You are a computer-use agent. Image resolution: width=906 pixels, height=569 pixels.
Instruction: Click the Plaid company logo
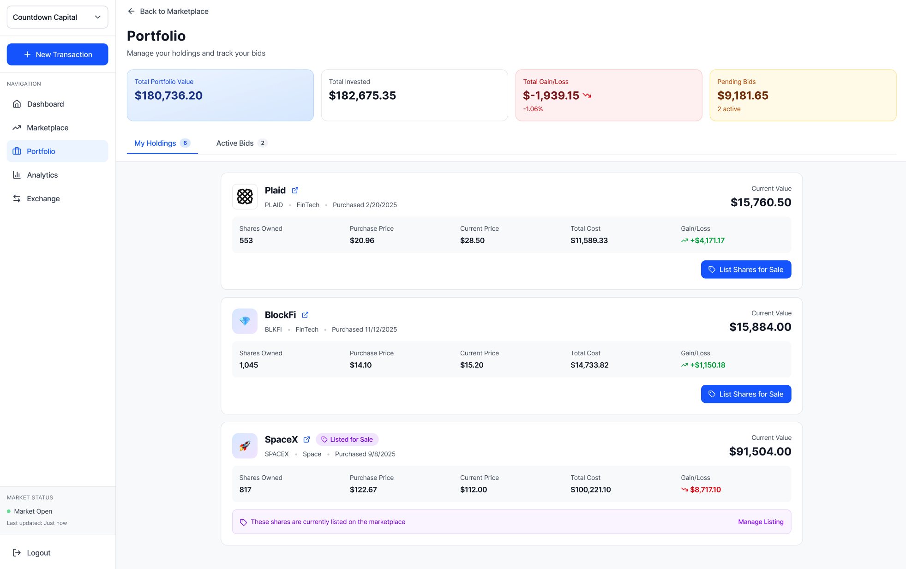tap(245, 197)
